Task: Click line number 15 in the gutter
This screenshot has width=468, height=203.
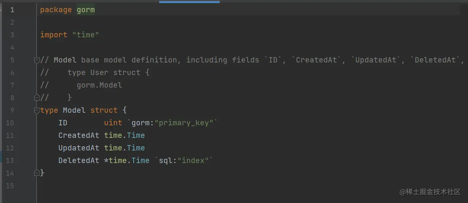Action: (10, 185)
